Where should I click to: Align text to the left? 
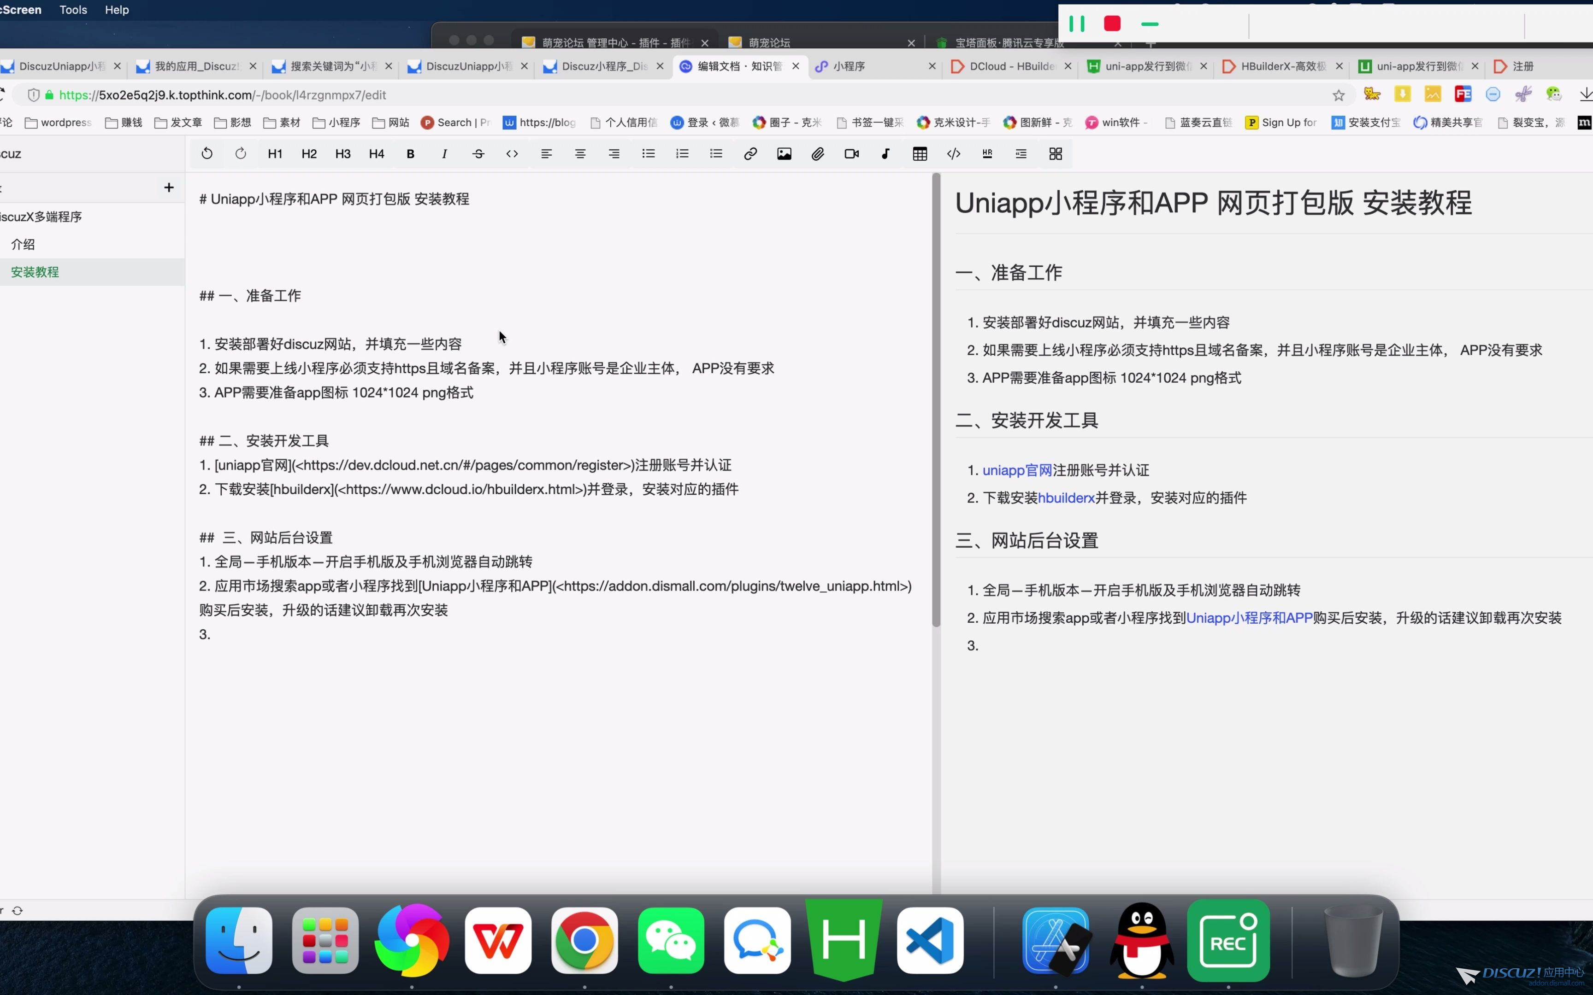click(546, 153)
